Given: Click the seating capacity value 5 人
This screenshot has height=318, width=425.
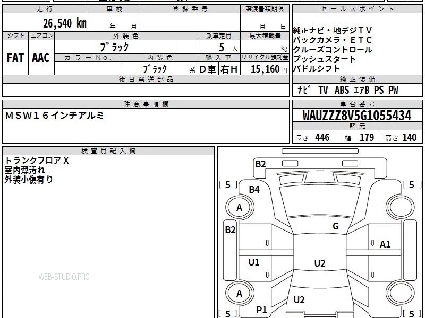Looking at the screenshot, I should click(x=228, y=48).
